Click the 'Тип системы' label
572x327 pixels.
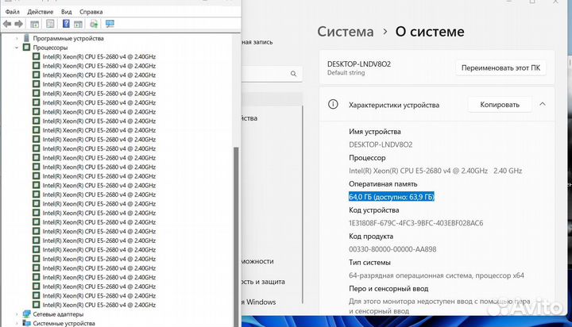(369, 263)
